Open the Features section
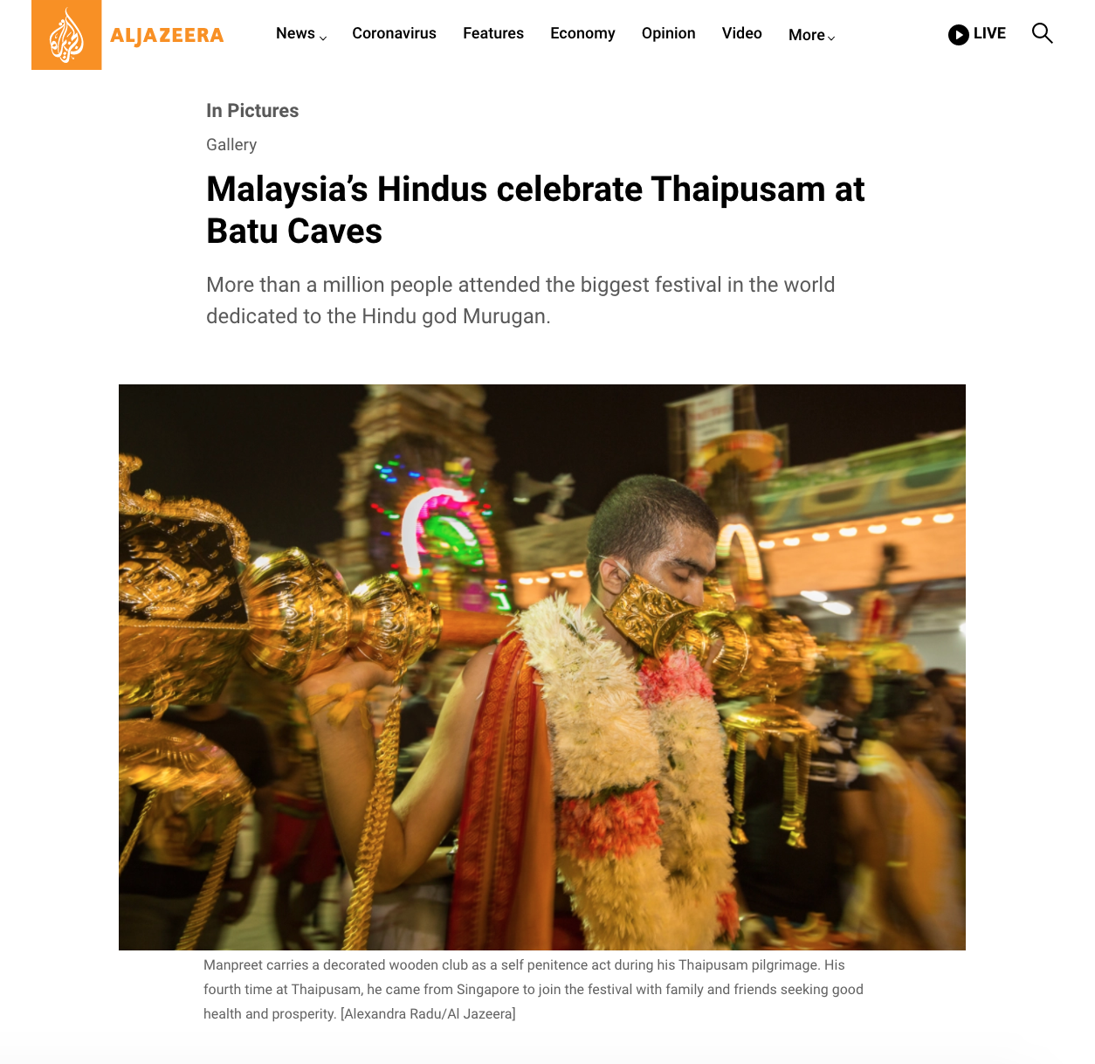 (x=493, y=33)
